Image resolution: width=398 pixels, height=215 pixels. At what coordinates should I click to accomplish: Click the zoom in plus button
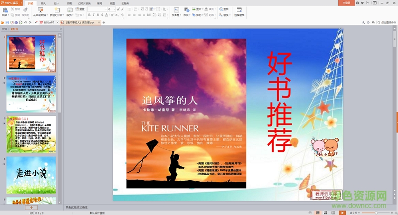pos(392,213)
